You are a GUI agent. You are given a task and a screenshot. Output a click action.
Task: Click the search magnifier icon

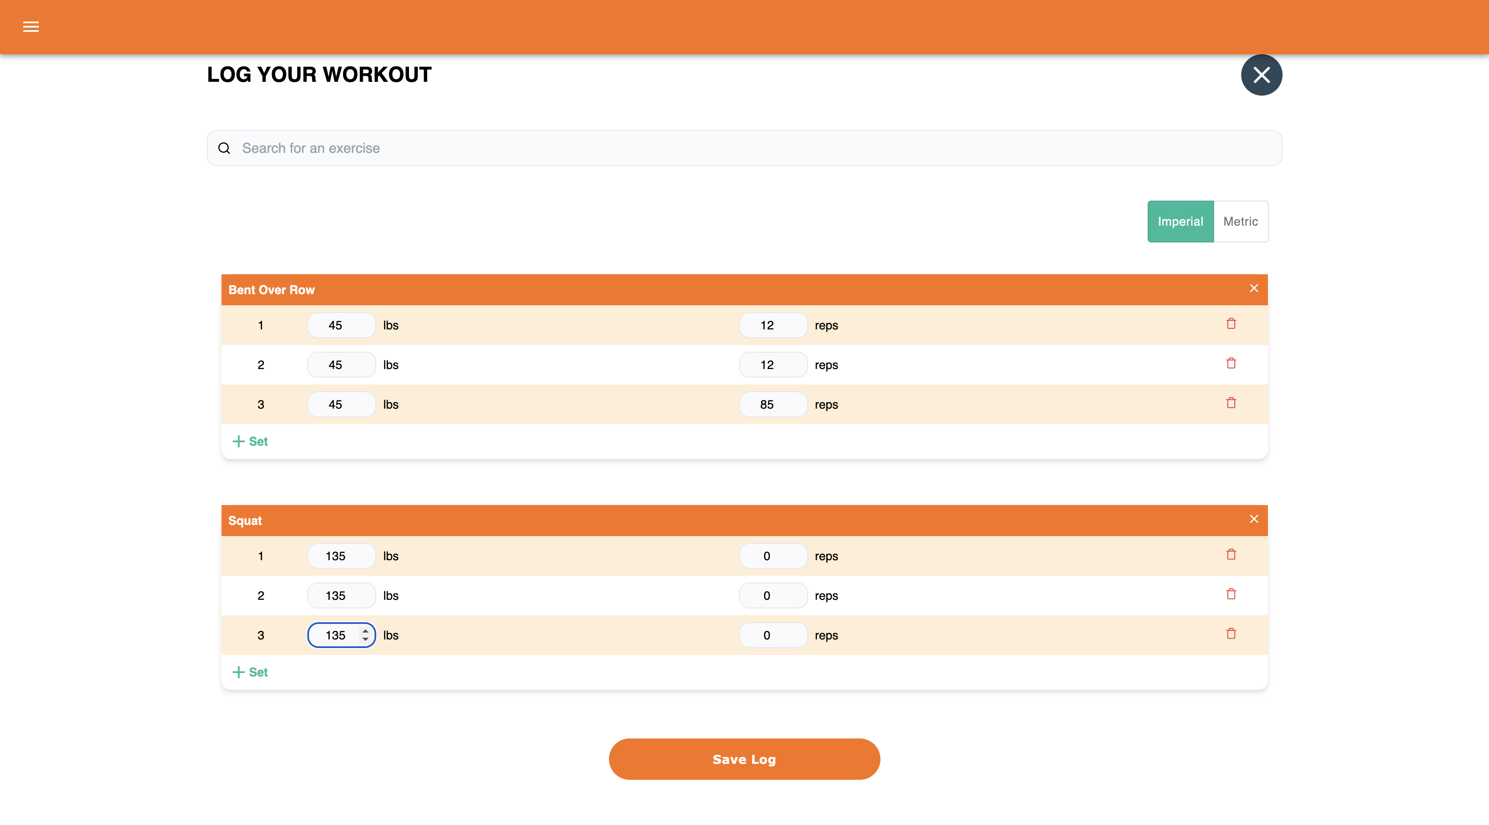[224, 149]
